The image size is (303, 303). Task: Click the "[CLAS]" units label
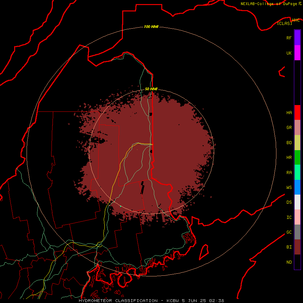284,24
